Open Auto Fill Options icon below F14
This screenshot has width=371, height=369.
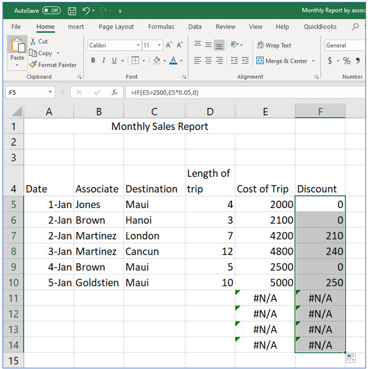(x=351, y=358)
